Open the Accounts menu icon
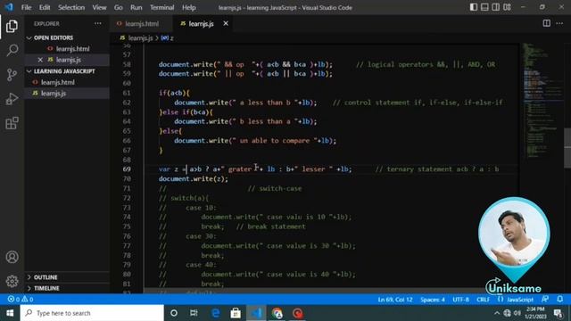571x321 pixels. [12, 257]
